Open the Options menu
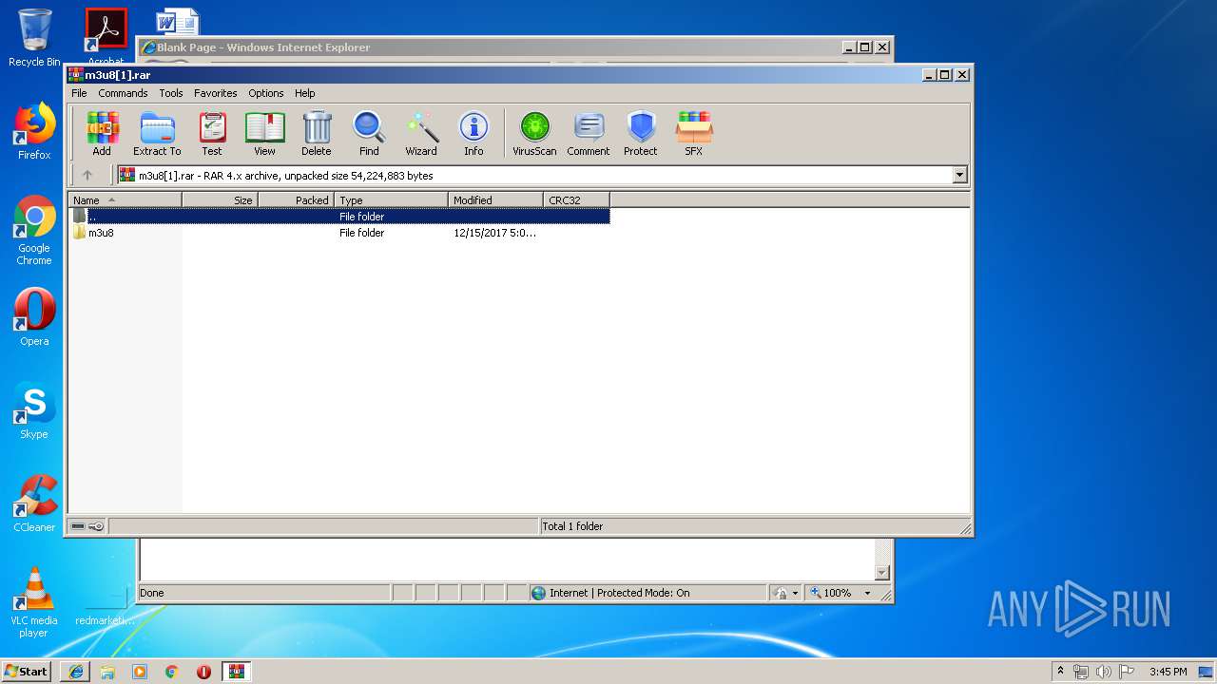 pyautogui.click(x=266, y=93)
